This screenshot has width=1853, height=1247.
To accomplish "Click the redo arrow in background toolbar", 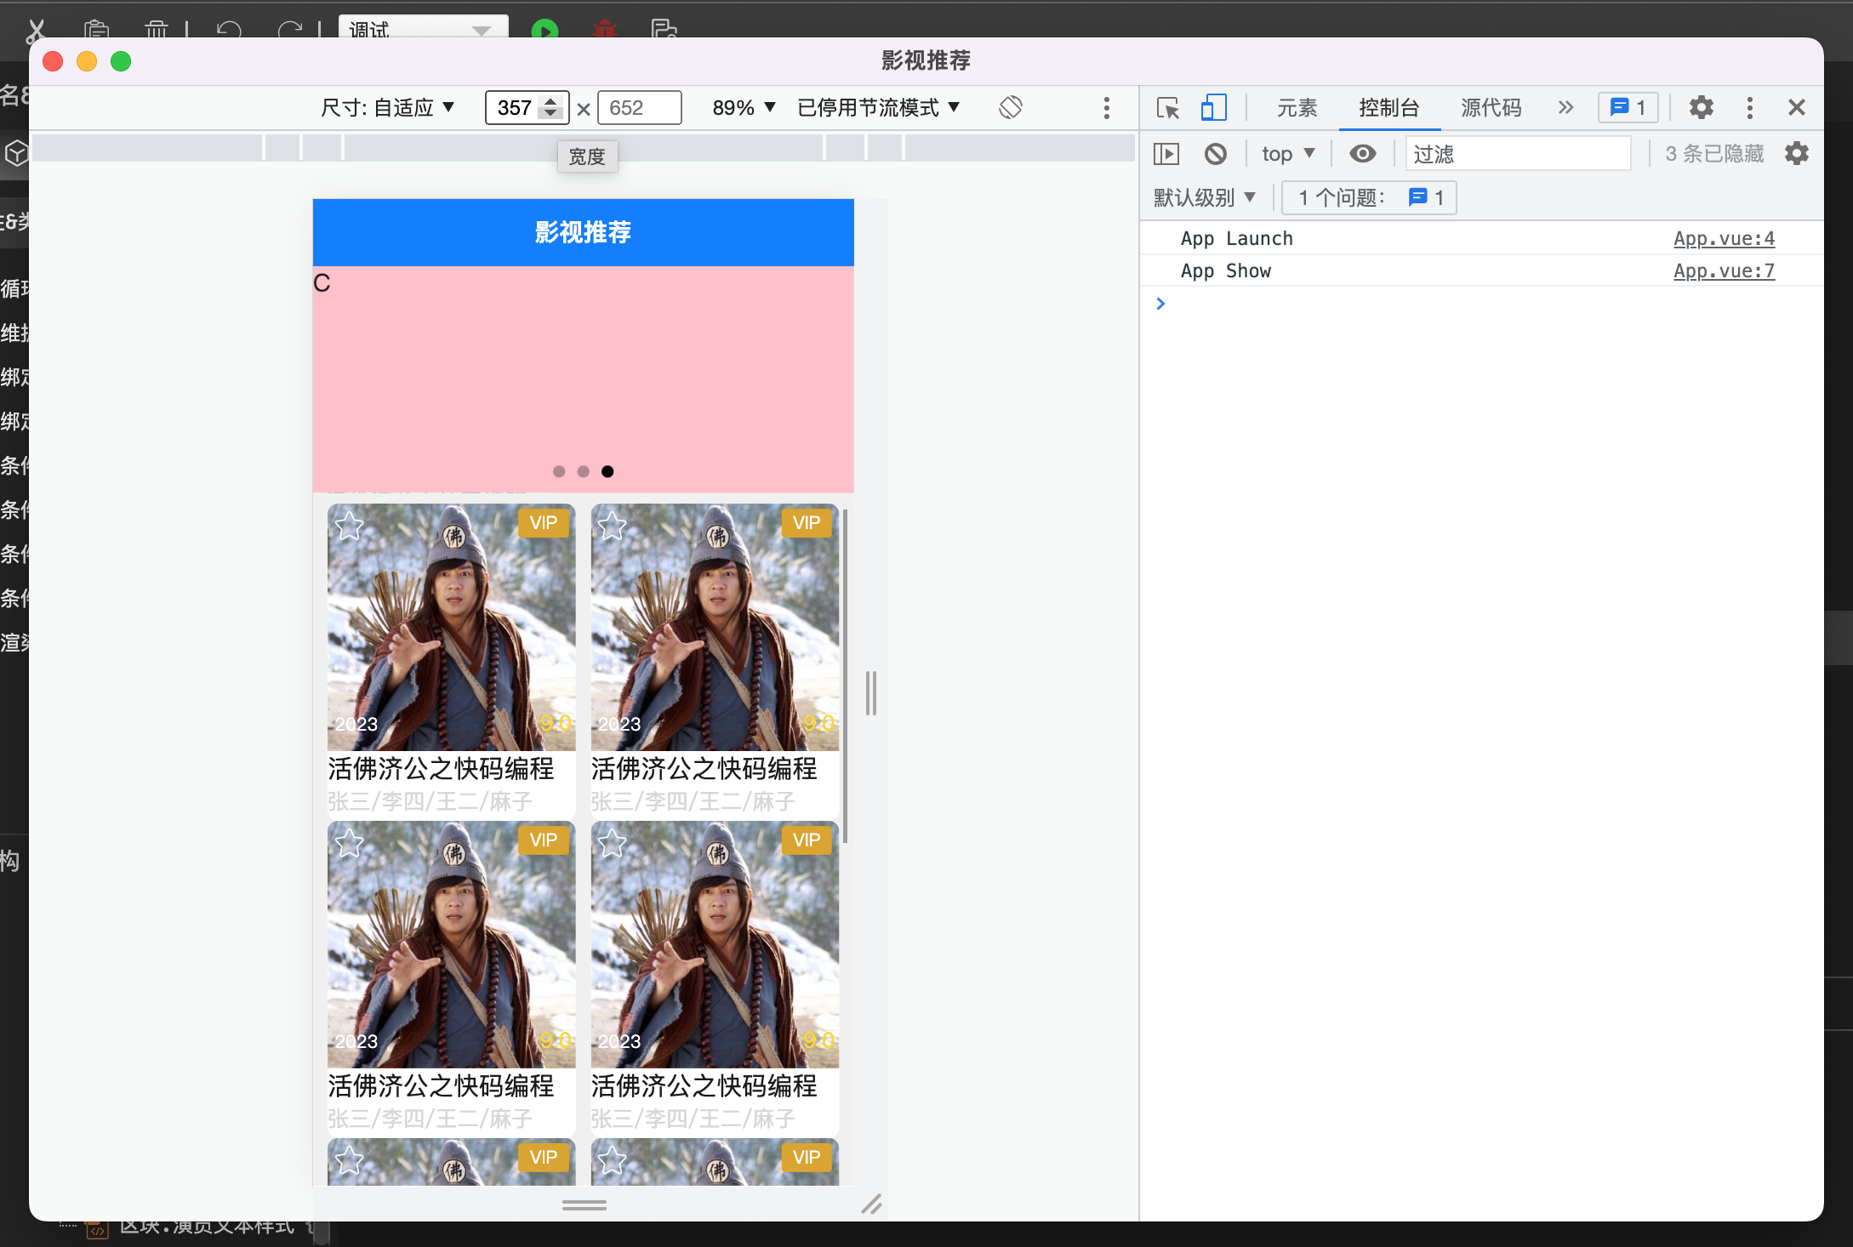I will 289,31.
